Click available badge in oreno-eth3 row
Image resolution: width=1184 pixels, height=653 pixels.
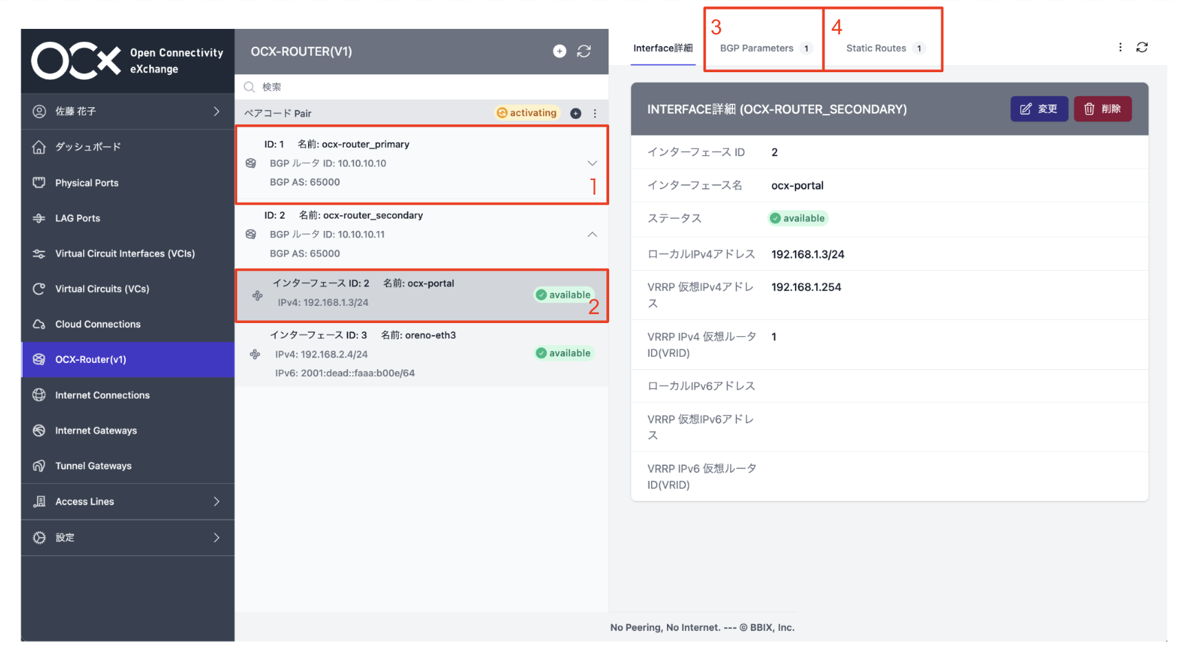point(564,353)
